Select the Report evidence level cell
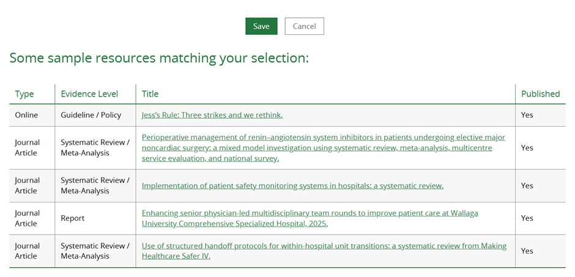 click(73, 218)
